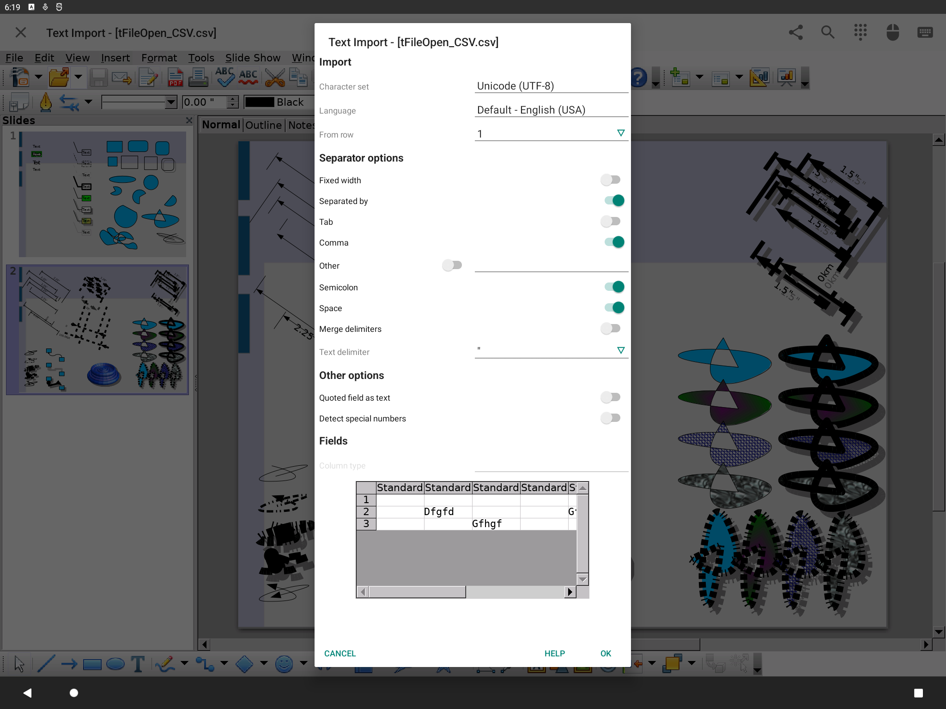Open the Black line color dropdown
Viewport: 946px width, 709px height.
click(279, 102)
